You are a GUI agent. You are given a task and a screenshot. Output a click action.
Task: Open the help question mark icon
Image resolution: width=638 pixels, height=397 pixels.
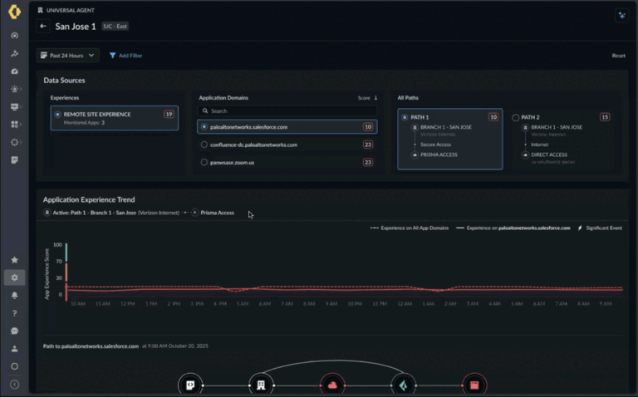tap(15, 313)
